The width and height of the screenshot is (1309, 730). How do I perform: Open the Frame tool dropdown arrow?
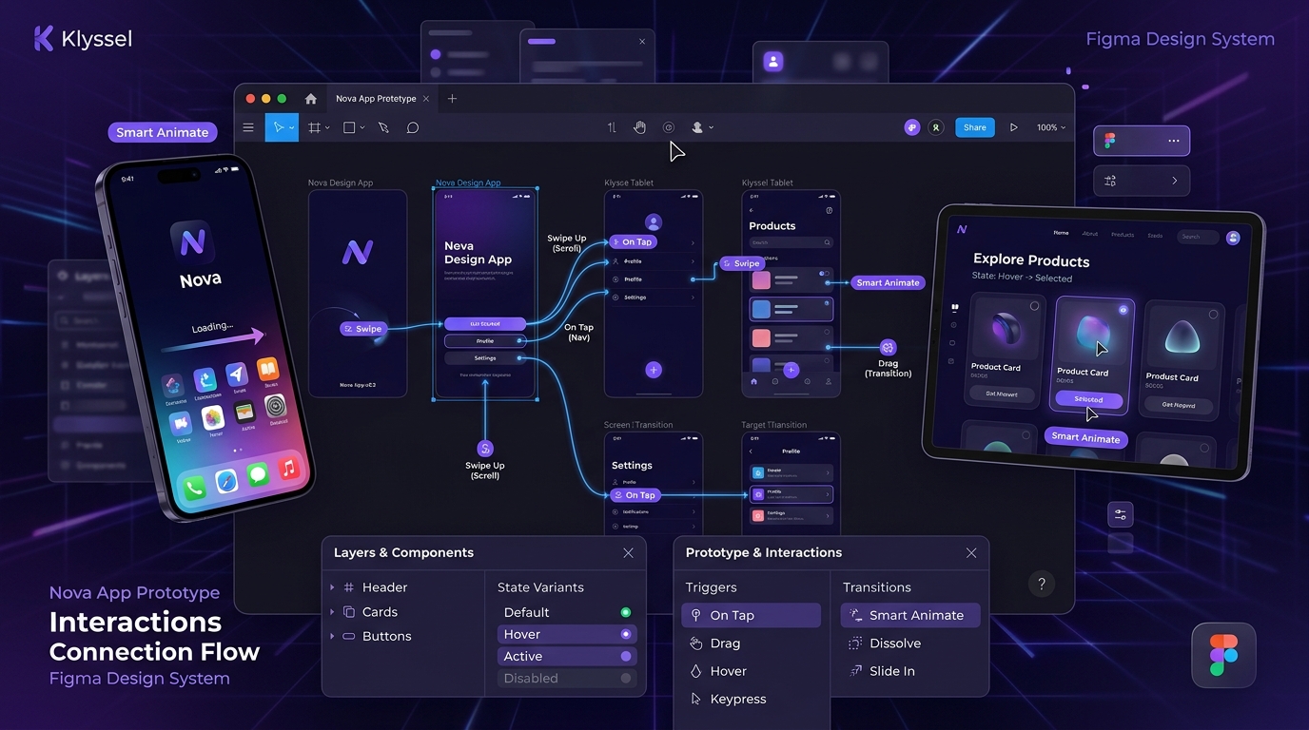[327, 128]
